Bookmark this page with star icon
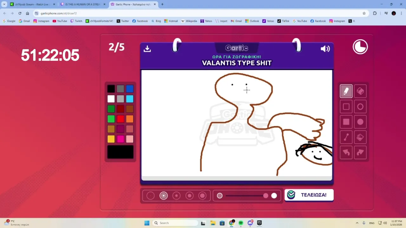 pyautogui.click(x=364, y=13)
